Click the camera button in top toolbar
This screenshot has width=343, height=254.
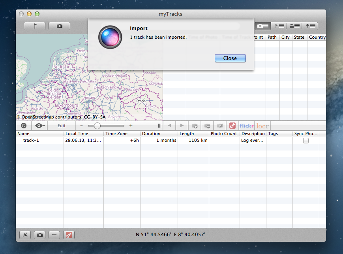[59, 26]
